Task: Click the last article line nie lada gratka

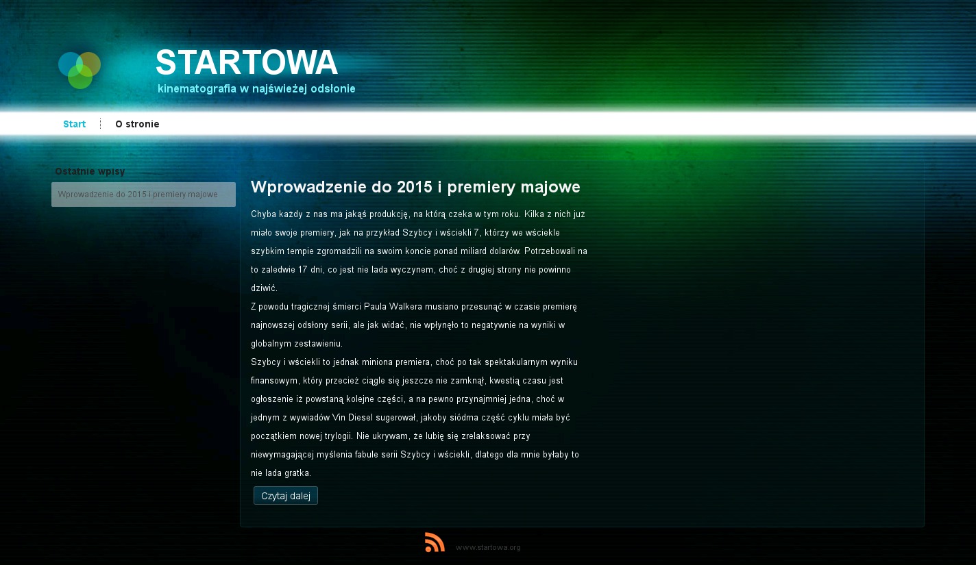Action: (x=281, y=473)
